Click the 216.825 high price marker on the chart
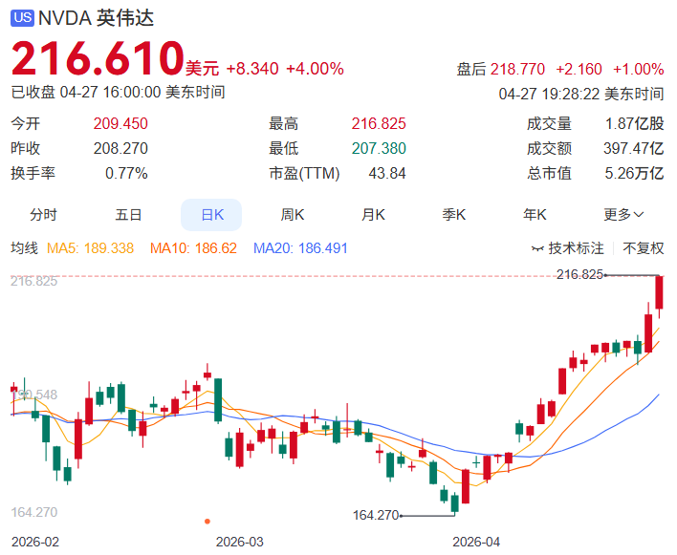This screenshot has width=677, height=555. (579, 275)
